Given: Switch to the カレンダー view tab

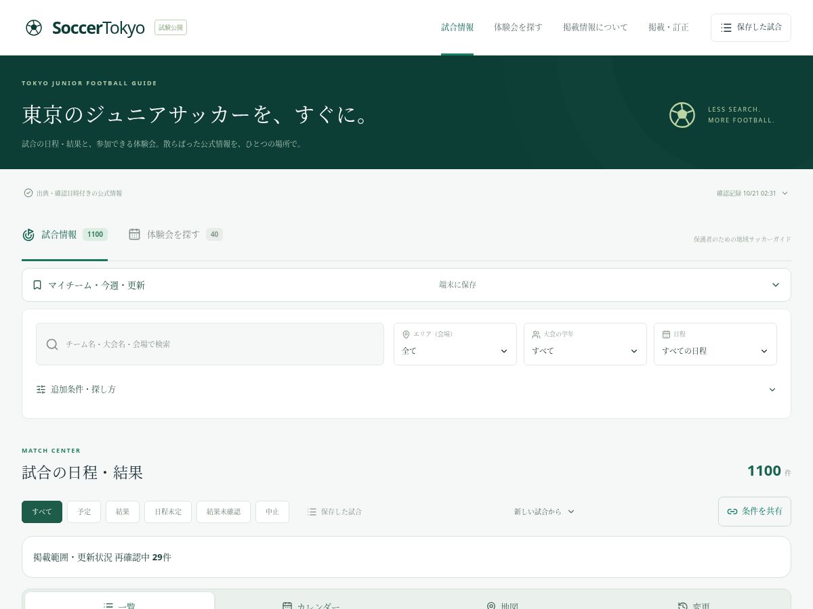Looking at the screenshot, I should (311, 601).
